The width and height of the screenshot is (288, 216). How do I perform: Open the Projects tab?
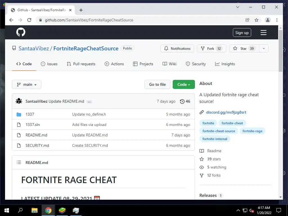point(143,64)
